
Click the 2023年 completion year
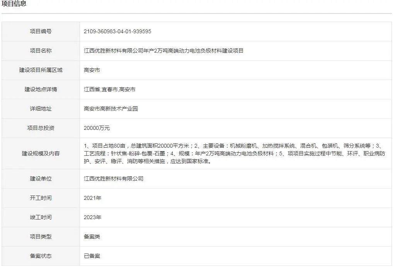pyautogui.click(x=92, y=217)
